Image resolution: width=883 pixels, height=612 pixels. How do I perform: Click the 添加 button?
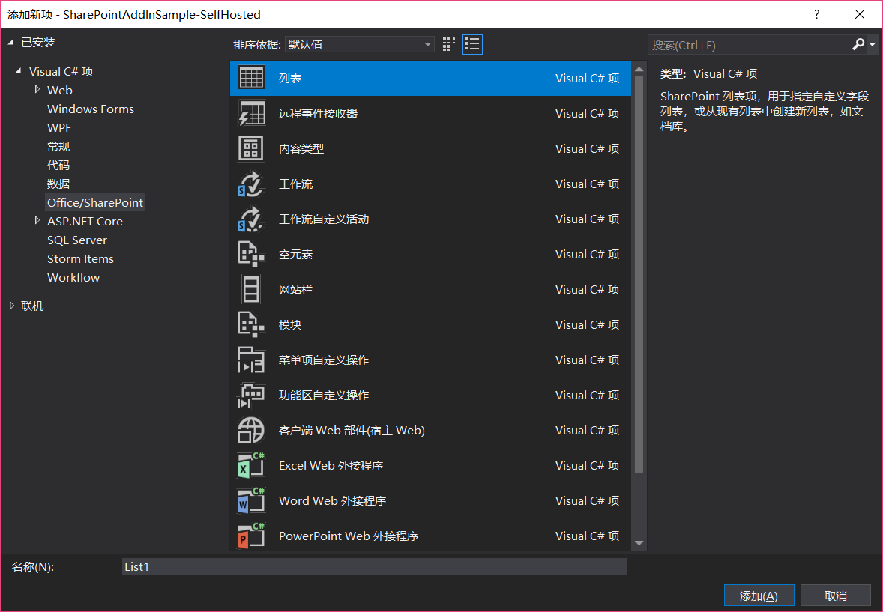click(x=759, y=595)
